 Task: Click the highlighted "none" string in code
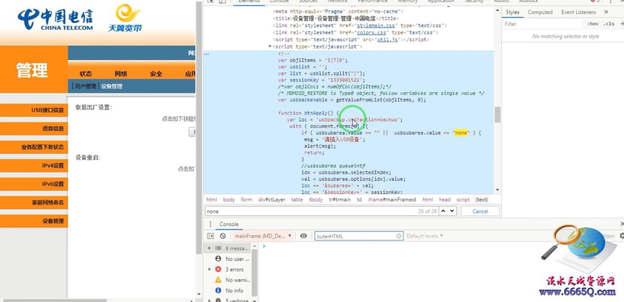461,133
